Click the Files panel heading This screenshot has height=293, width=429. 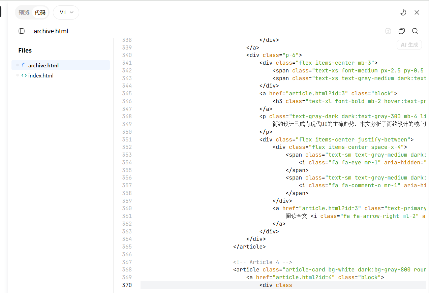[x=25, y=51]
